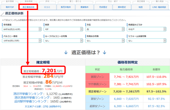Open the 物件TOP tab
Screen dimensions: 170x110
pos(10,7)
